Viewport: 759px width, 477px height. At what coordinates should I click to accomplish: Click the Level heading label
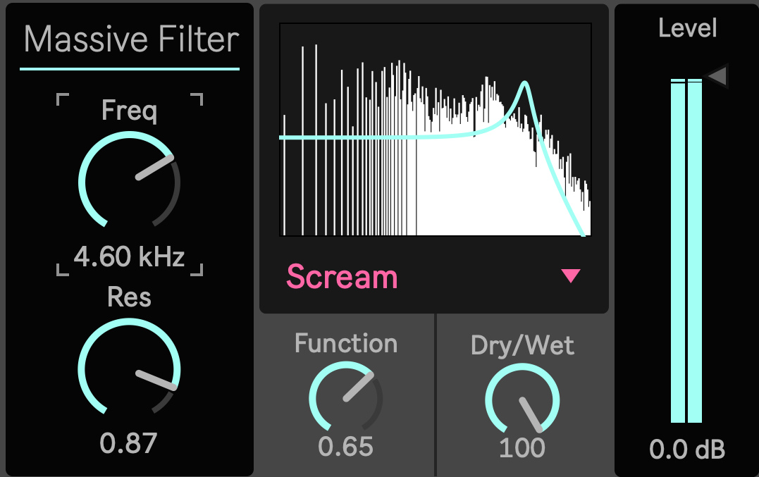coord(687,28)
